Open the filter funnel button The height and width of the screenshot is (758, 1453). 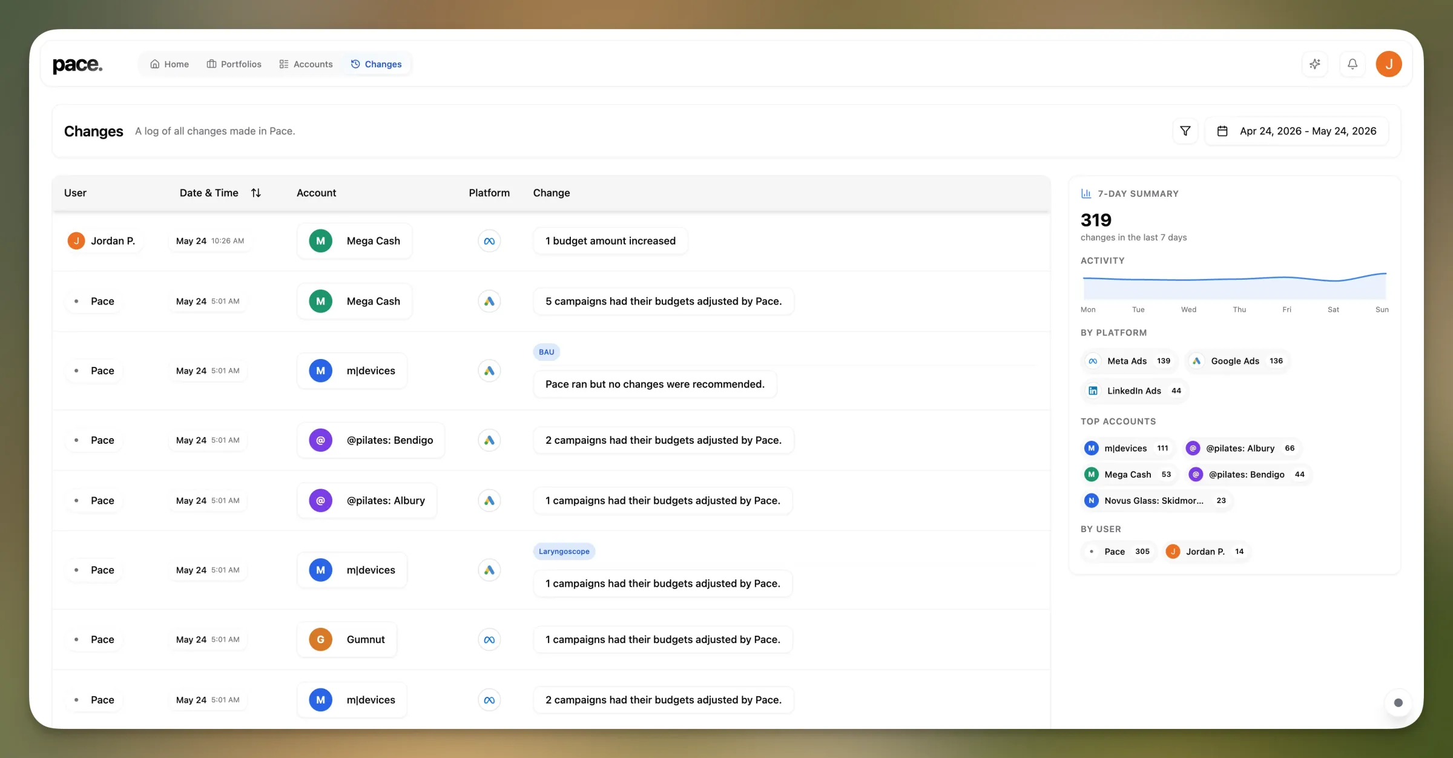pyautogui.click(x=1185, y=131)
